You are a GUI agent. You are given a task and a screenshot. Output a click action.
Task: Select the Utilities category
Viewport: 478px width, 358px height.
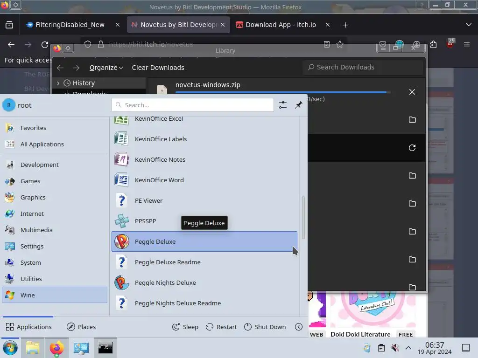coord(55,279)
